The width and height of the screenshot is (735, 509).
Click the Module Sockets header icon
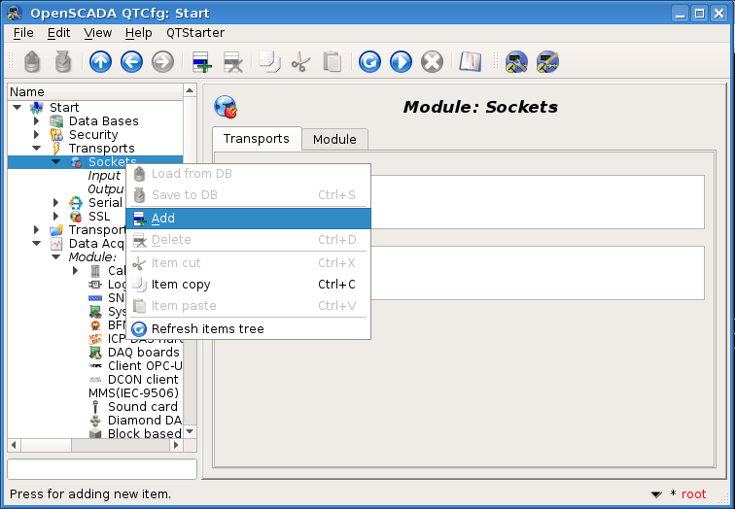pyautogui.click(x=226, y=107)
